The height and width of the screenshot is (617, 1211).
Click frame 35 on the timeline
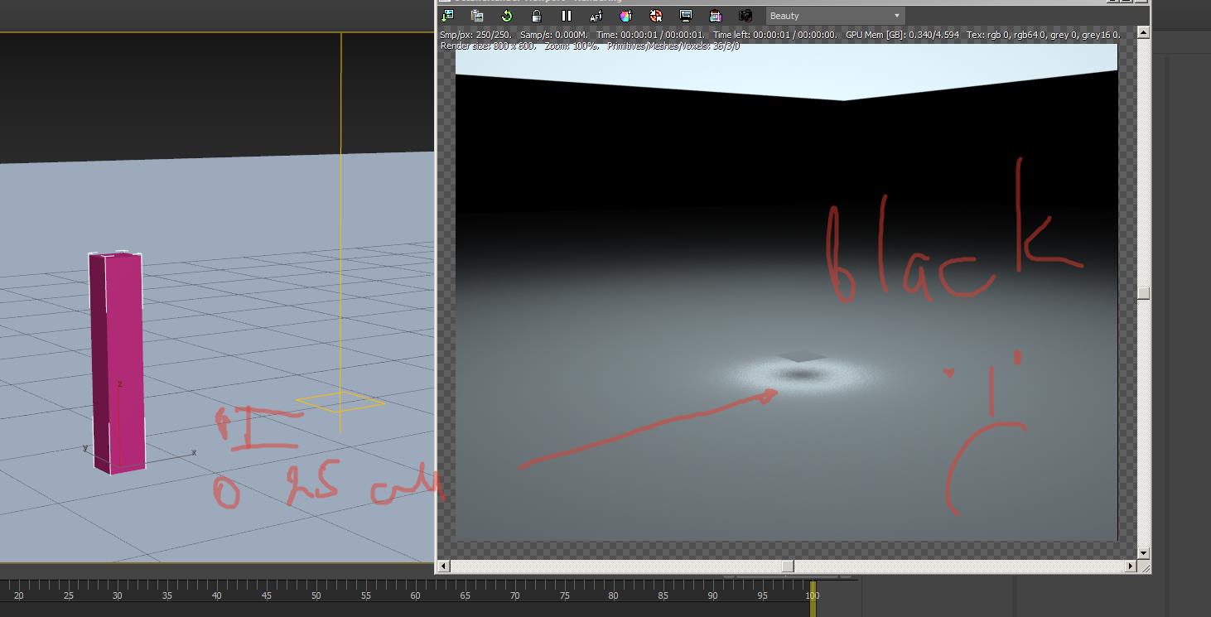pyautogui.click(x=167, y=595)
